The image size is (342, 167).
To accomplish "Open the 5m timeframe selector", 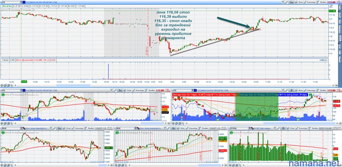I will 120,90.
